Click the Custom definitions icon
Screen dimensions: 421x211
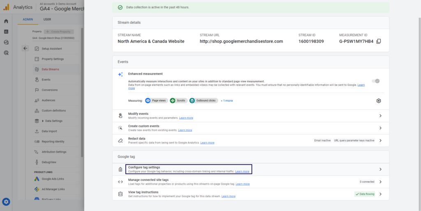click(37, 111)
